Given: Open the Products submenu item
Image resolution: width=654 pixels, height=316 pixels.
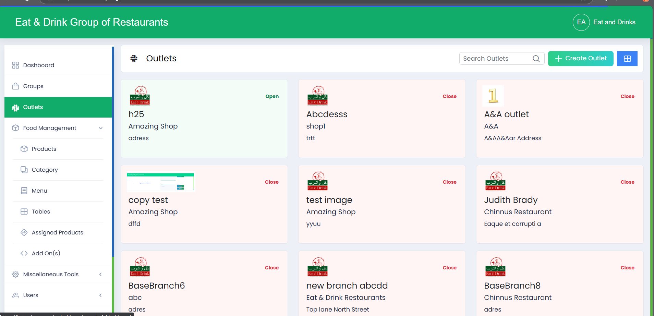Looking at the screenshot, I should coord(58,149).
